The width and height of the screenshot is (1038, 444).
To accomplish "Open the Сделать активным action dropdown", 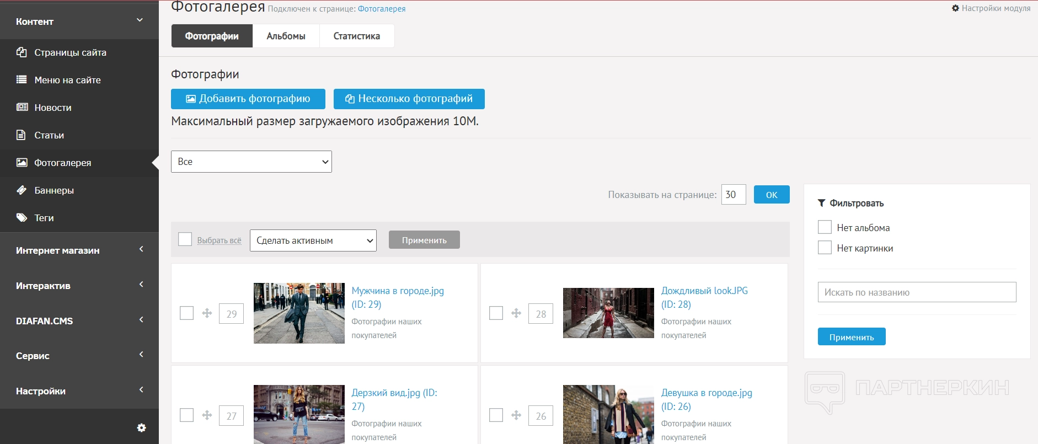I will pyautogui.click(x=313, y=240).
